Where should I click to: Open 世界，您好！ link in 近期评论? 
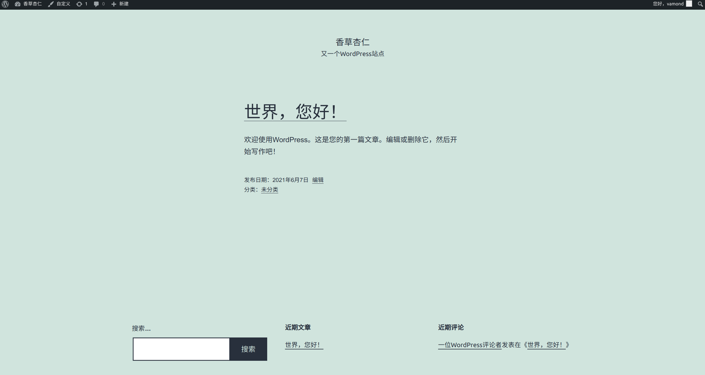coord(546,345)
